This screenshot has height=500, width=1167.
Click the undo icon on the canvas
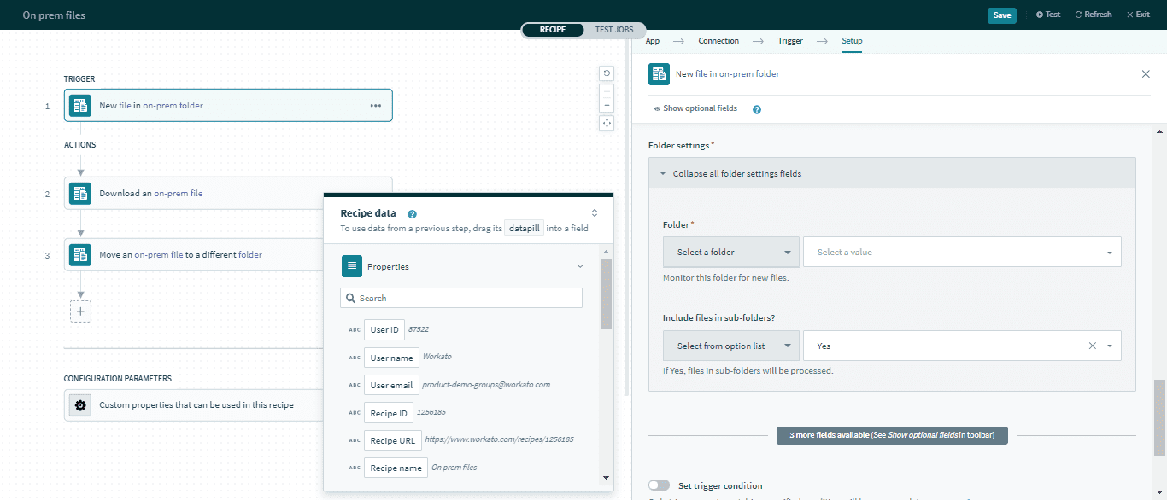tap(607, 73)
